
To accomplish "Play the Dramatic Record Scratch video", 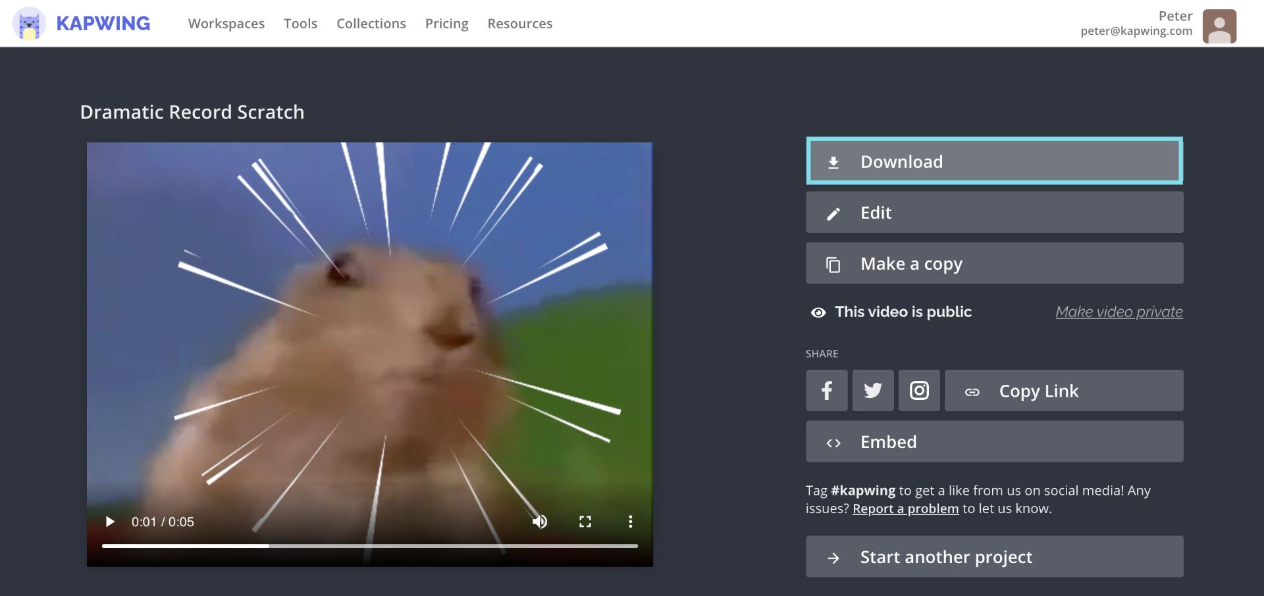I will click(x=110, y=522).
